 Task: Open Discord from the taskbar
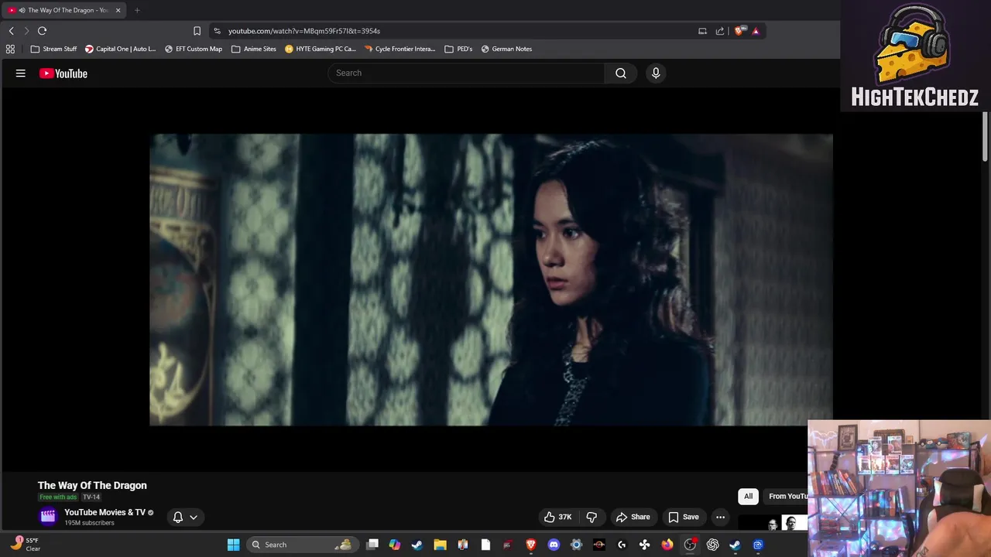pos(554,545)
